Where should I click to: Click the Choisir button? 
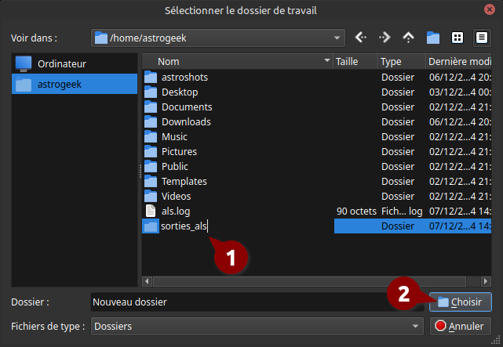(461, 302)
